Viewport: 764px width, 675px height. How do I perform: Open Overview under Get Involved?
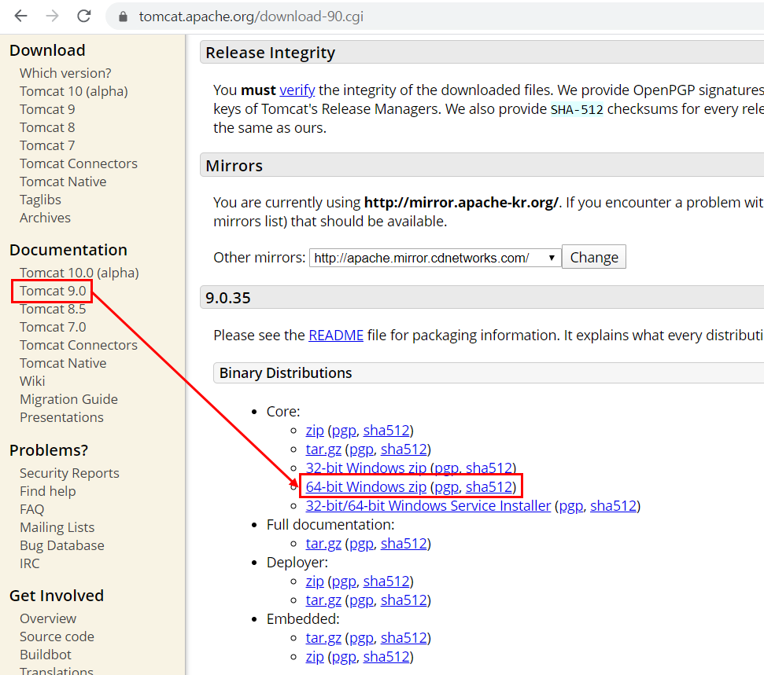click(x=48, y=618)
